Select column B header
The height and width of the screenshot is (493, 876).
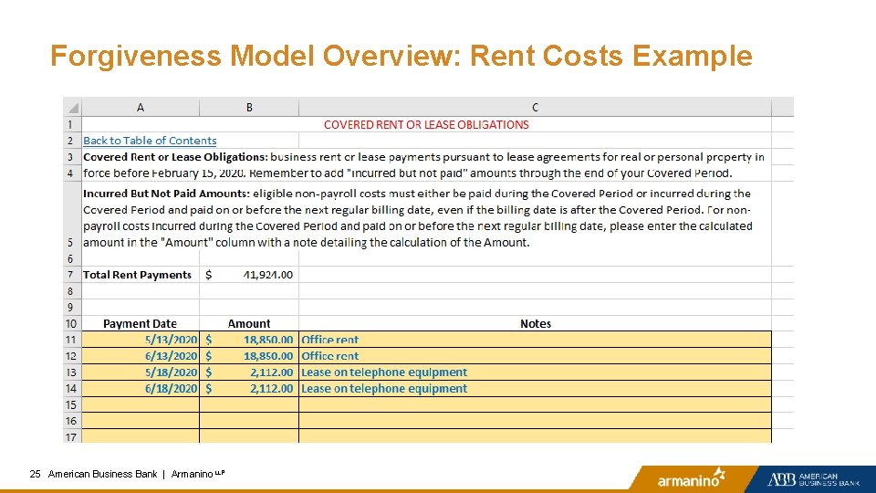click(249, 108)
